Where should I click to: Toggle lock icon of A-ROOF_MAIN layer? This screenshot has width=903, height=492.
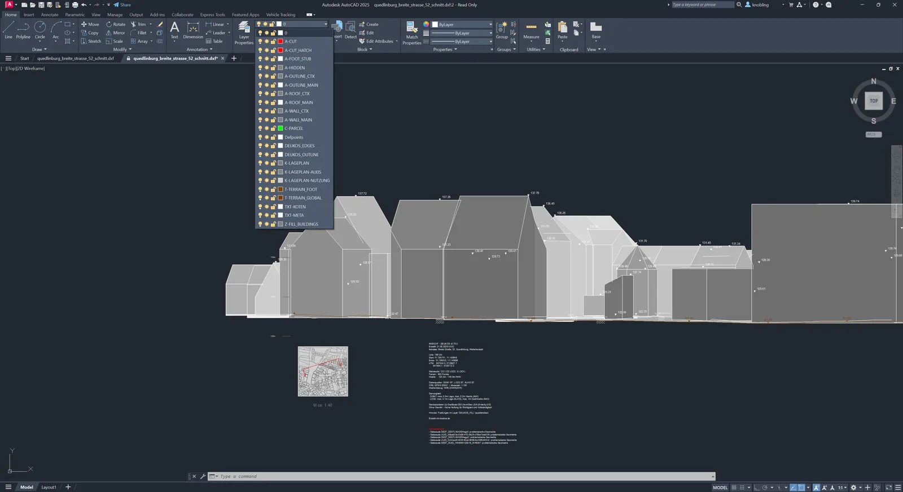point(273,103)
